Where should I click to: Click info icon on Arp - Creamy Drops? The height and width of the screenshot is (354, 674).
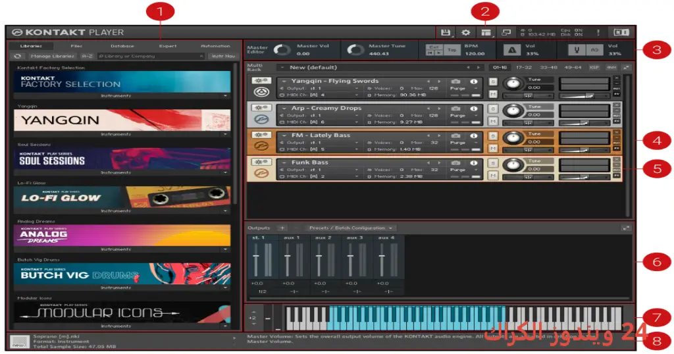click(x=473, y=109)
